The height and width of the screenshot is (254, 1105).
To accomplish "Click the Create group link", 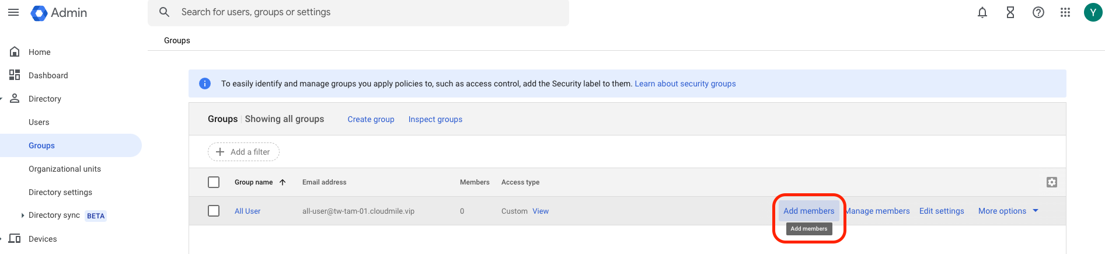I will click(x=371, y=119).
